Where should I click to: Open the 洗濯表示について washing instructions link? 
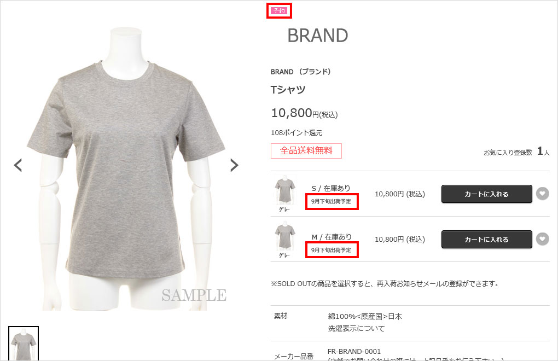pyautogui.click(x=356, y=328)
